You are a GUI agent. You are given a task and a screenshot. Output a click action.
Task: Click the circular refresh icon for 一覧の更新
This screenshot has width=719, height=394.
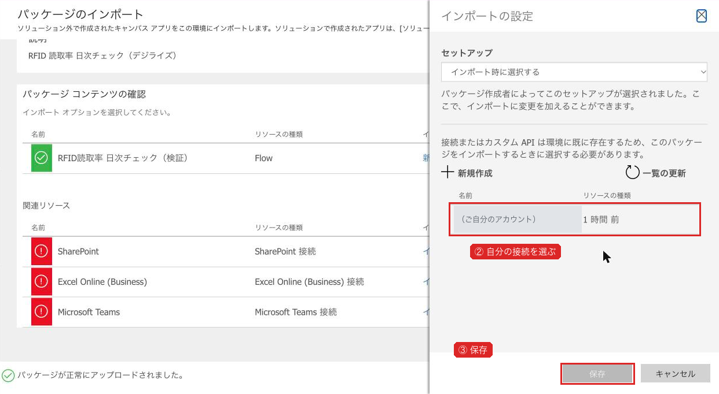[632, 172]
